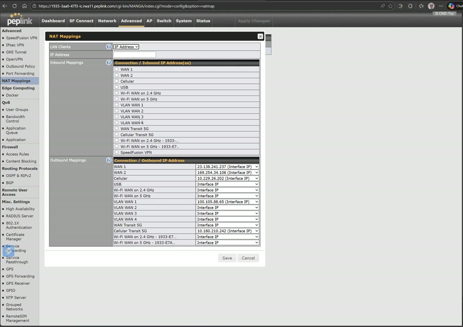
Task: Expand Cellular Transit 5G outbound IP dropdown
Action: tap(227, 231)
